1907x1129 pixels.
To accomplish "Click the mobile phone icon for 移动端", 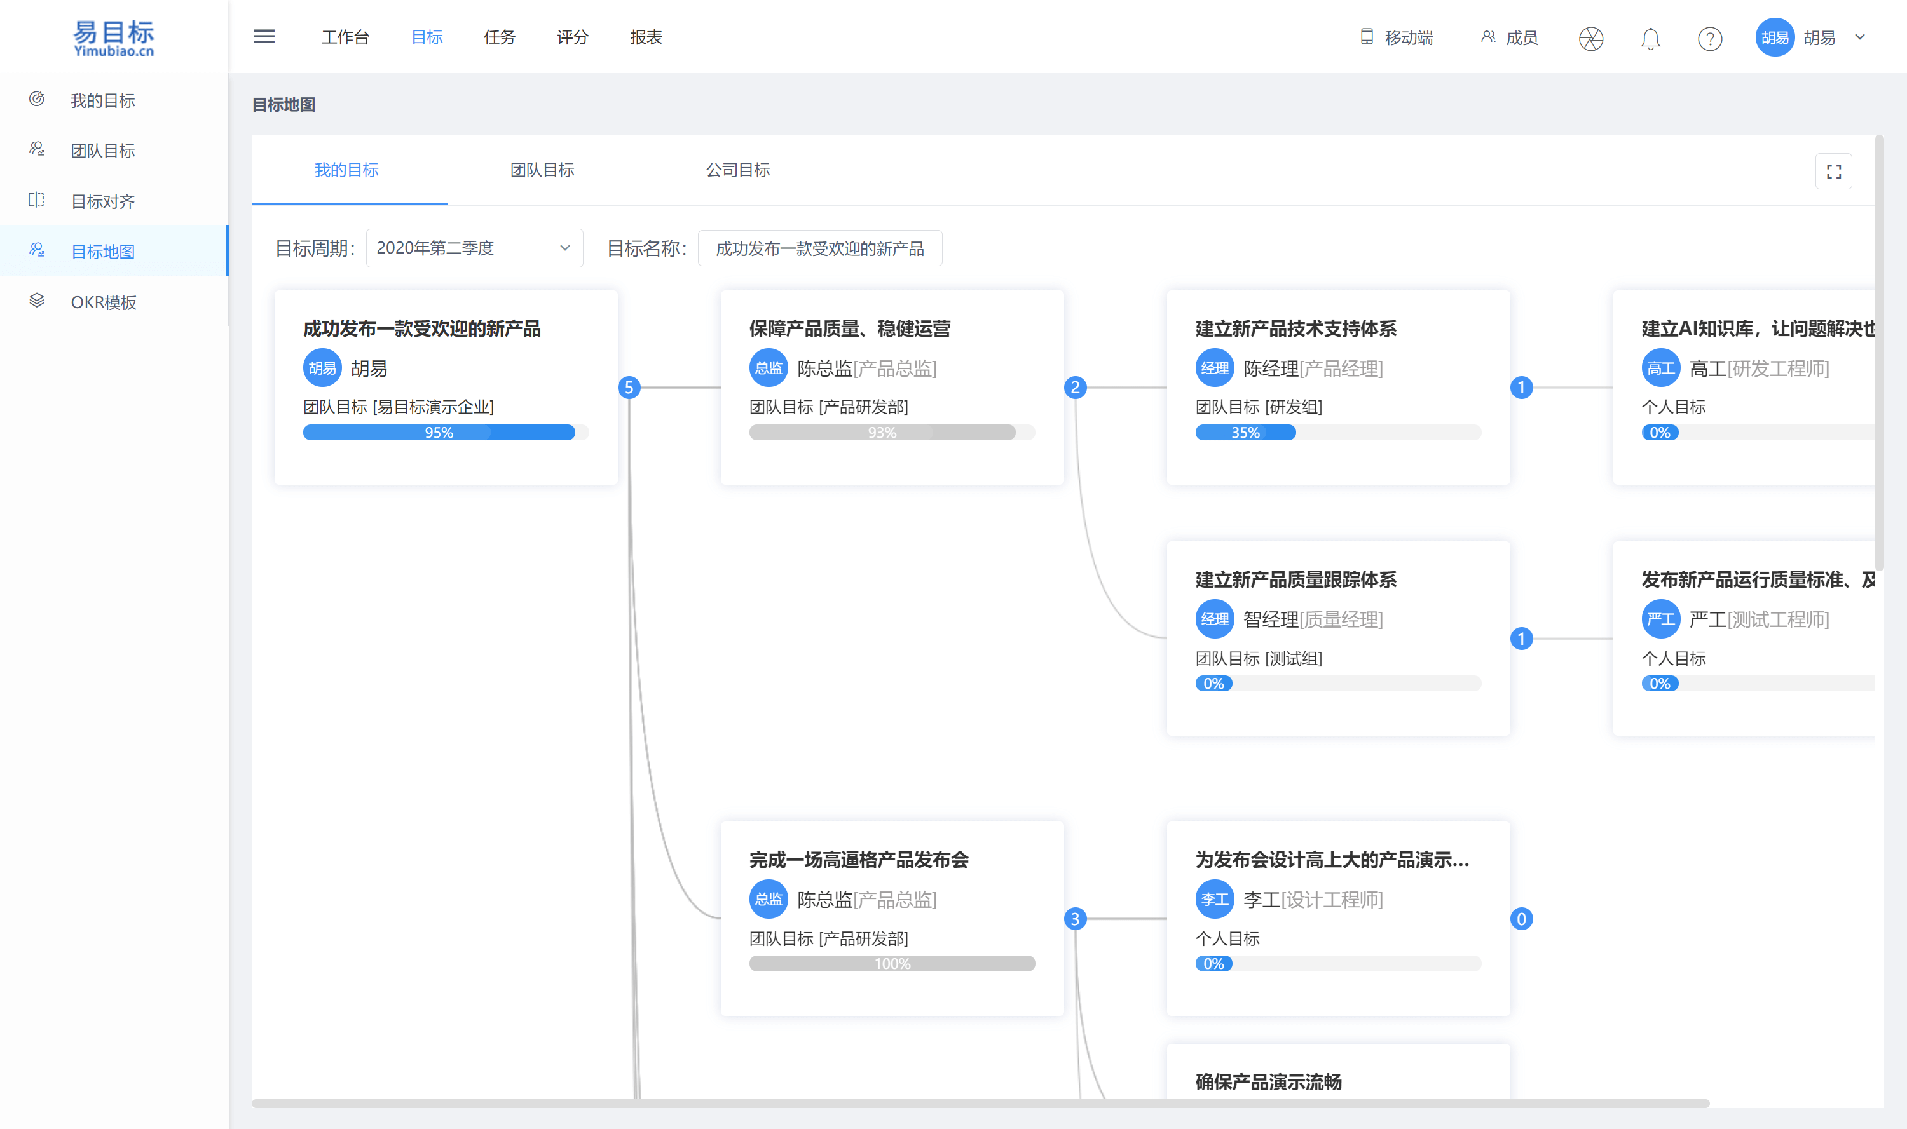I will 1367,36.
